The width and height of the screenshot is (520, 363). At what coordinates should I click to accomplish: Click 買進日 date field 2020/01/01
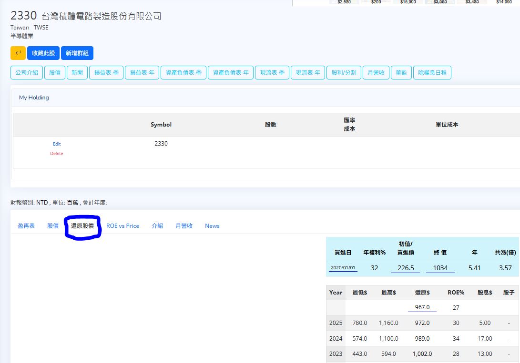pyautogui.click(x=343, y=268)
